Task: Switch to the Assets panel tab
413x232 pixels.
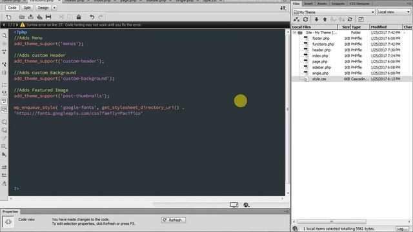Action: point(322,4)
